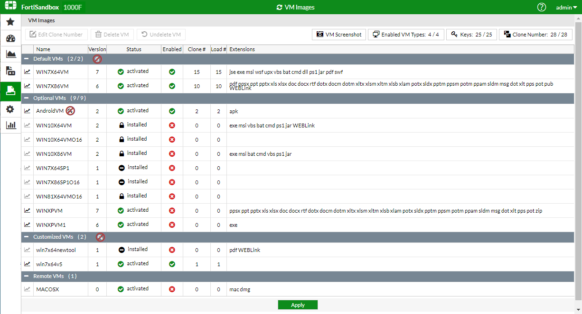Toggle Enabled state for AndroidVM
This screenshot has width=582, height=314.
172,111
